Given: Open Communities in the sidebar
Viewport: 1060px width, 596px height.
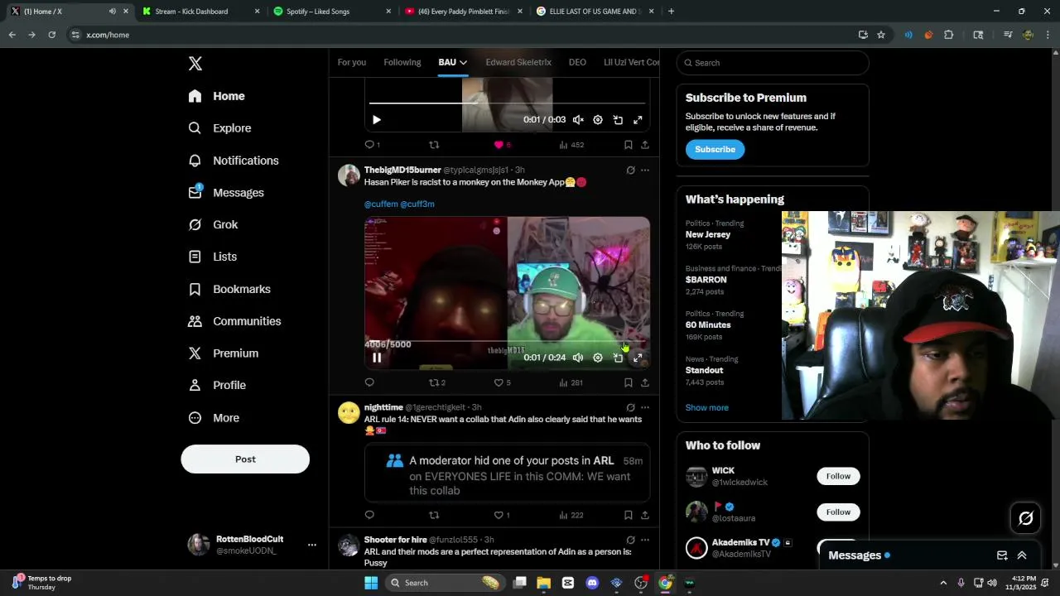Looking at the screenshot, I should pyautogui.click(x=234, y=321).
